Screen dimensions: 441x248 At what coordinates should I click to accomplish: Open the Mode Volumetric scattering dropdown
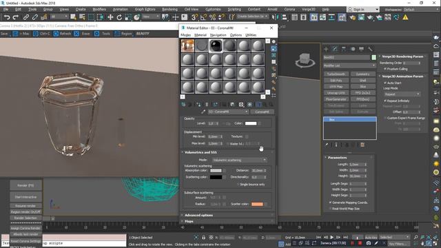pyautogui.click(x=239, y=160)
